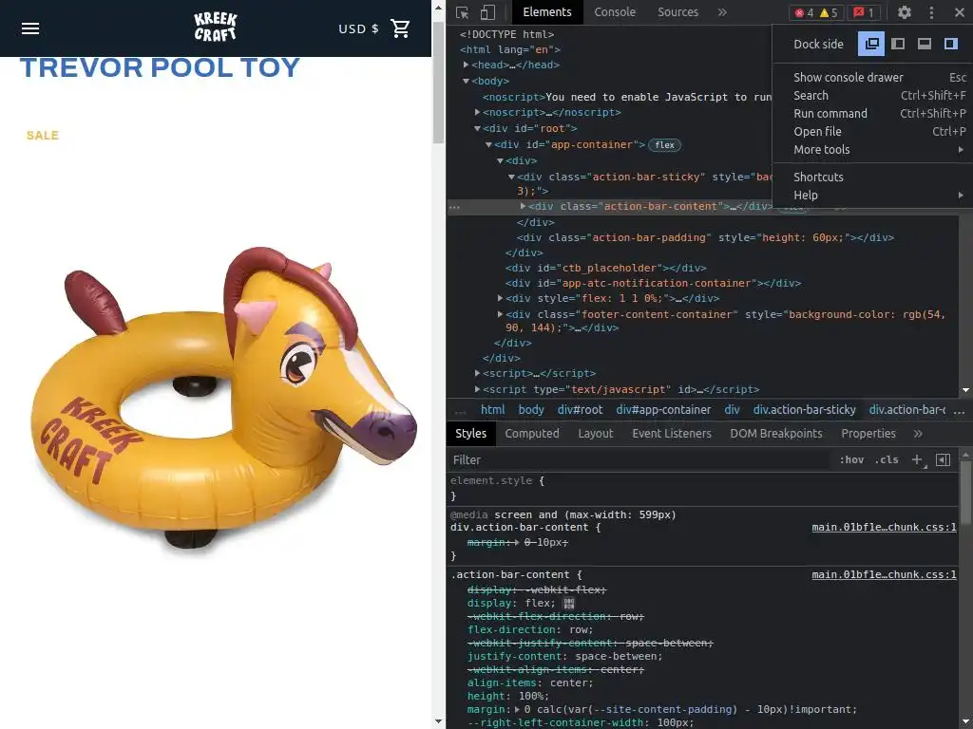Open DevTools settings gear

(905, 12)
